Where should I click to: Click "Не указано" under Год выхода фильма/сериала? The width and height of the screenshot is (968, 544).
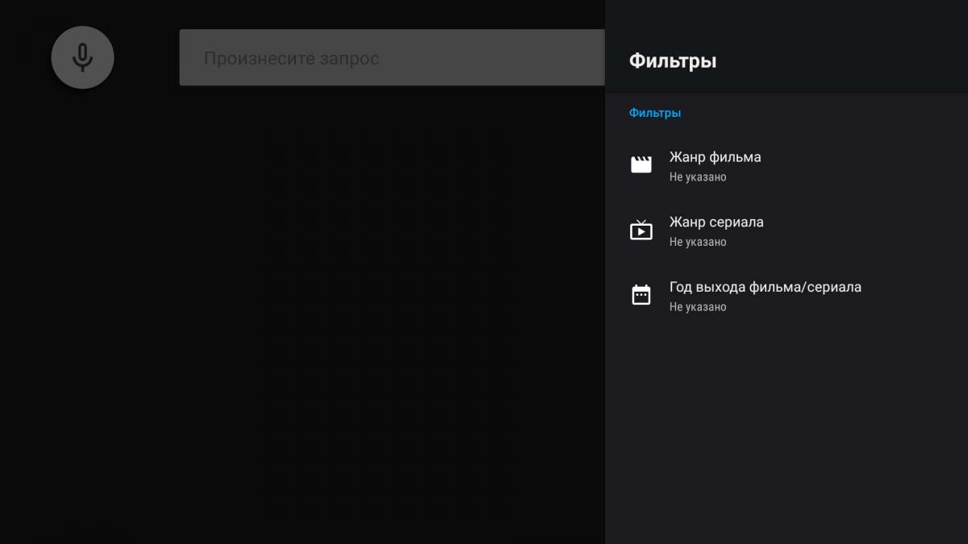tap(698, 307)
